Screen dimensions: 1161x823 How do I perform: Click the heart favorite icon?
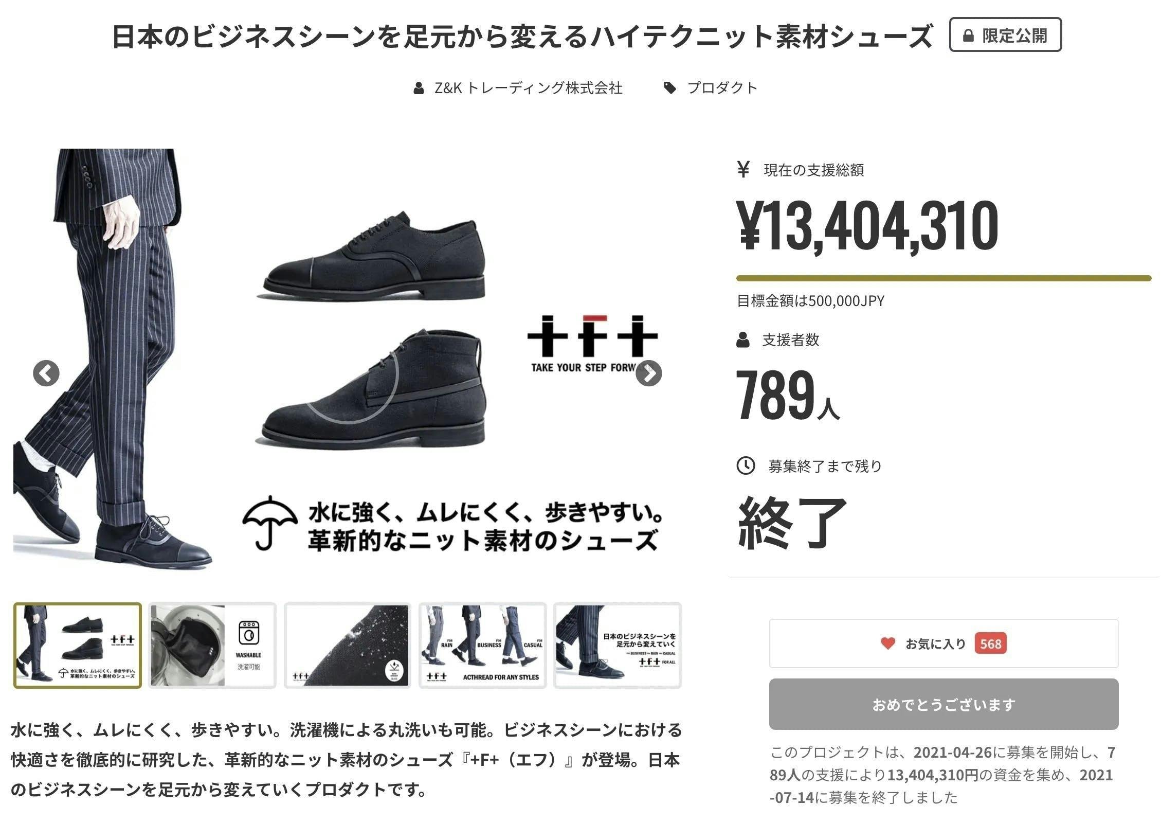(x=887, y=643)
